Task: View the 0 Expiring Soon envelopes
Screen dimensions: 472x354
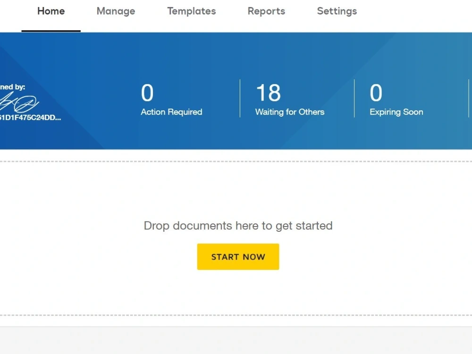Action: 396,99
